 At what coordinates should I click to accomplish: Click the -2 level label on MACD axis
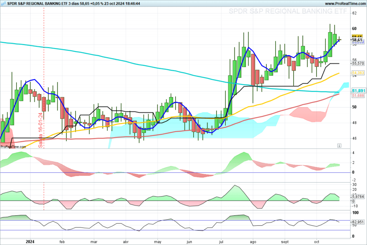click(354, 180)
